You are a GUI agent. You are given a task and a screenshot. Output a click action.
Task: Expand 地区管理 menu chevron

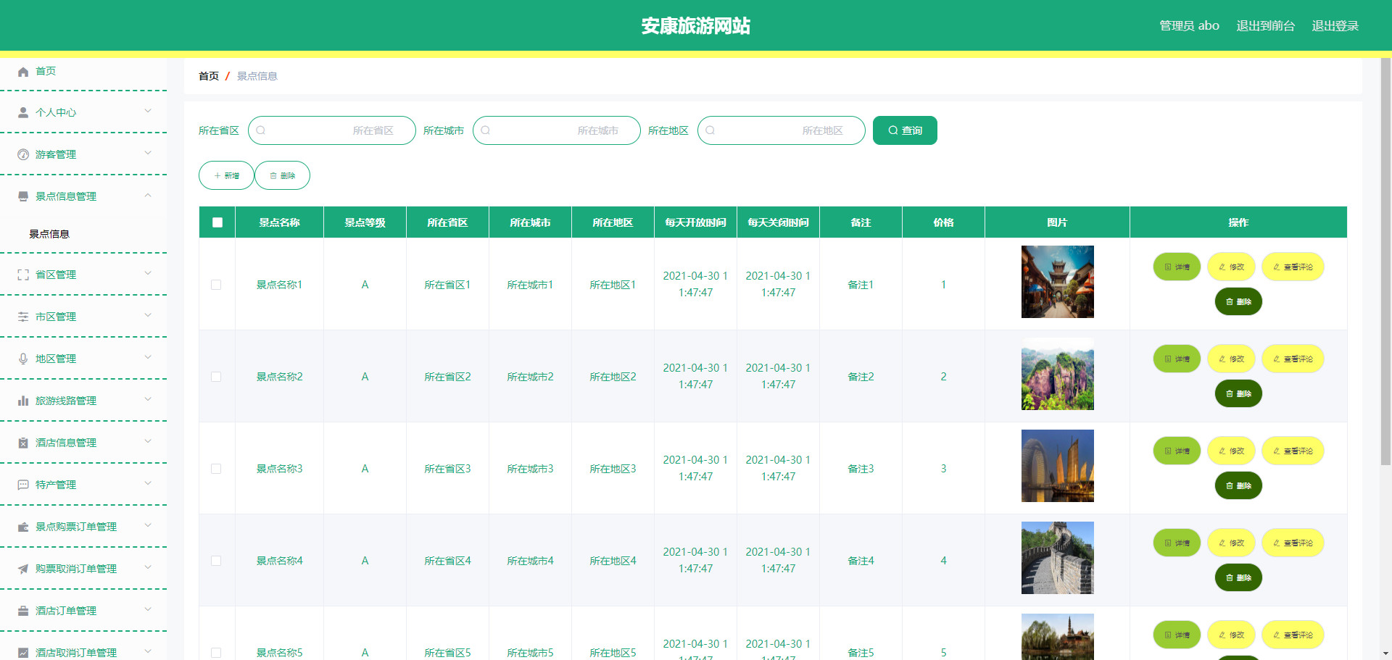pos(148,357)
